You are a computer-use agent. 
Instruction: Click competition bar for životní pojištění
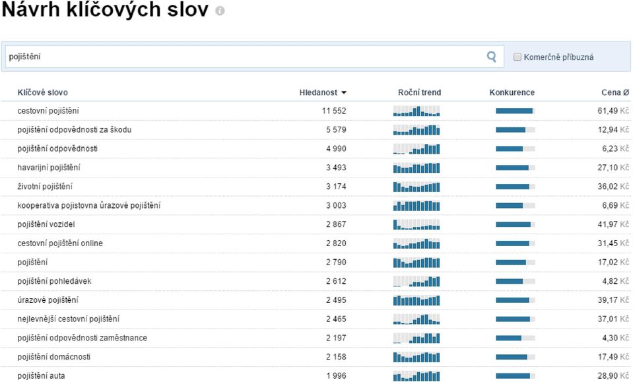(516, 187)
